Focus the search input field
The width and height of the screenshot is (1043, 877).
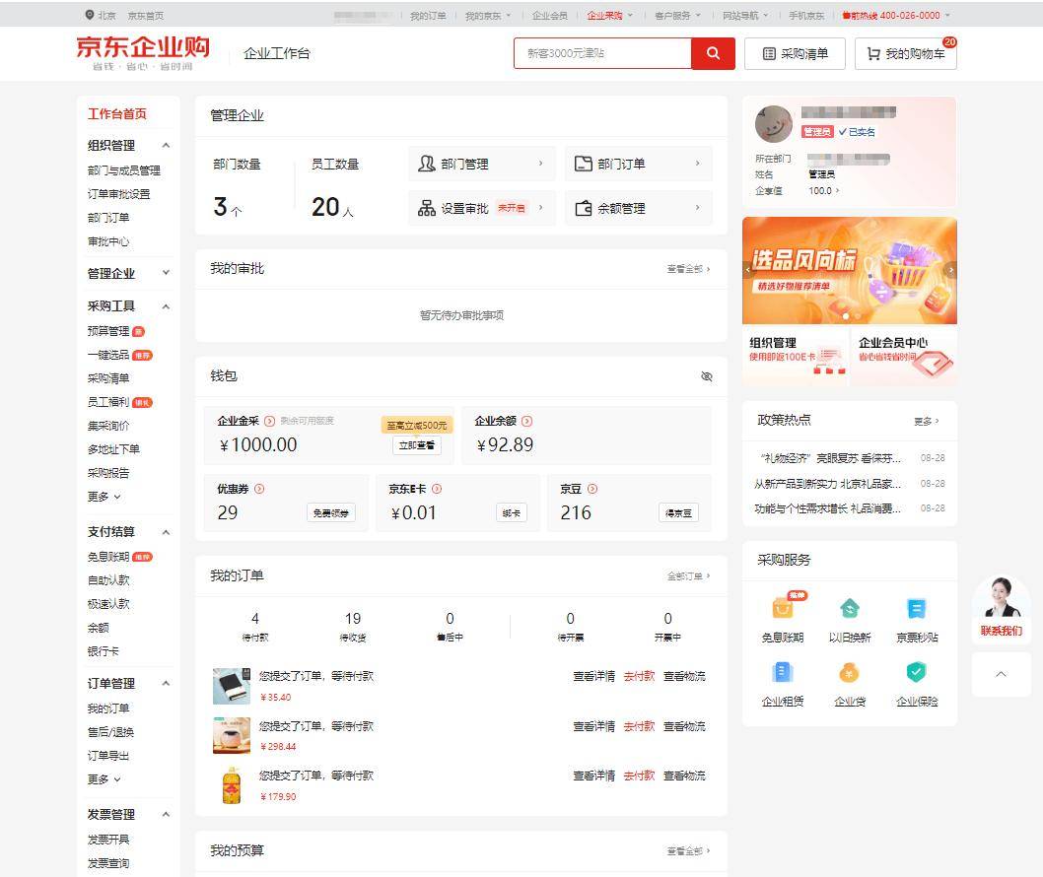(602, 53)
